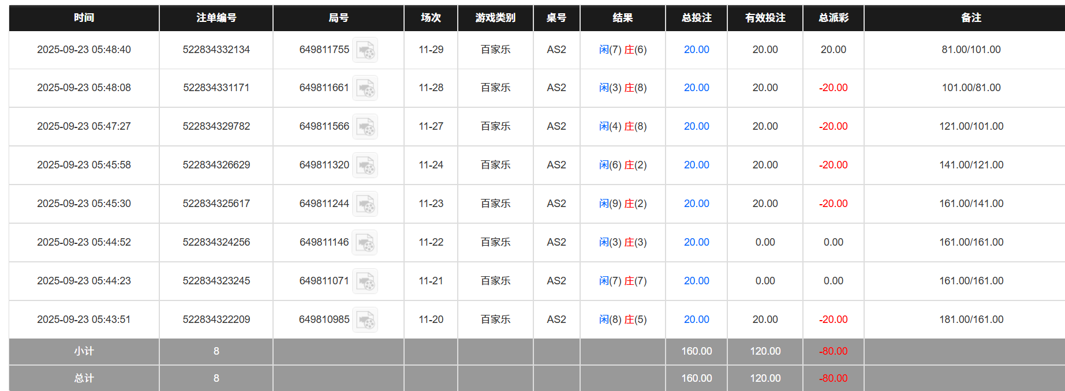
Task: Play the replay icon for game 649811071
Action: (x=366, y=281)
